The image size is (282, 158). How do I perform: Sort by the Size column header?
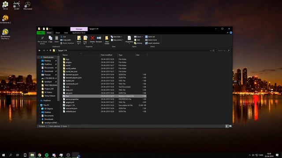pyautogui.click(x=141, y=55)
